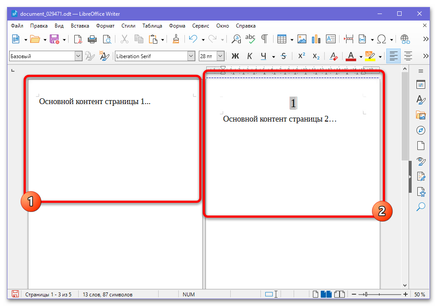The image size is (437, 306).
Task: Toggle italic К formatting
Action: pyautogui.click(x=250, y=56)
